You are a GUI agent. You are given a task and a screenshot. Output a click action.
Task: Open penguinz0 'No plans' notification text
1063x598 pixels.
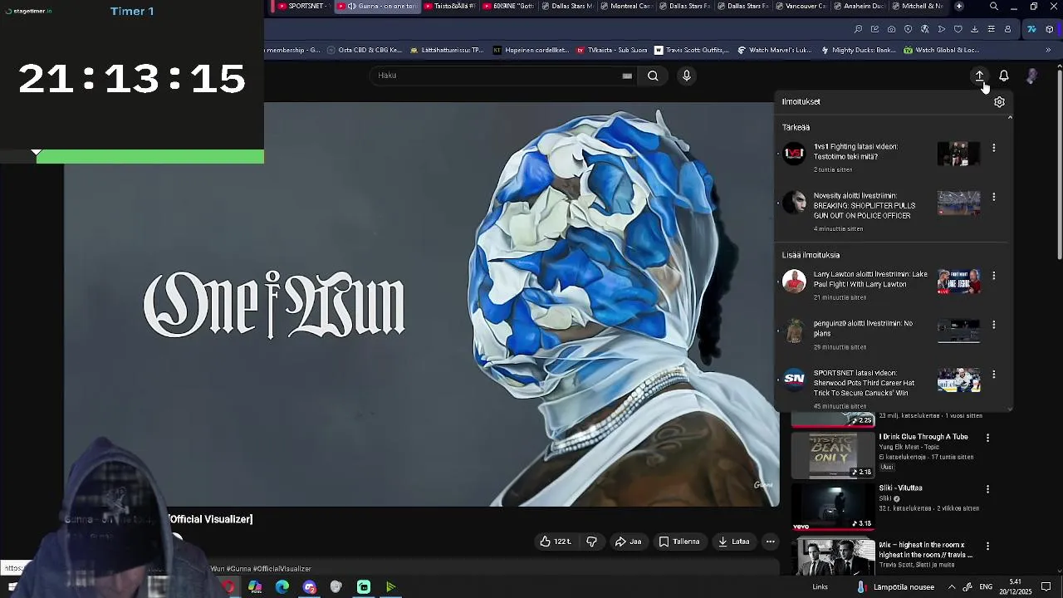(863, 328)
